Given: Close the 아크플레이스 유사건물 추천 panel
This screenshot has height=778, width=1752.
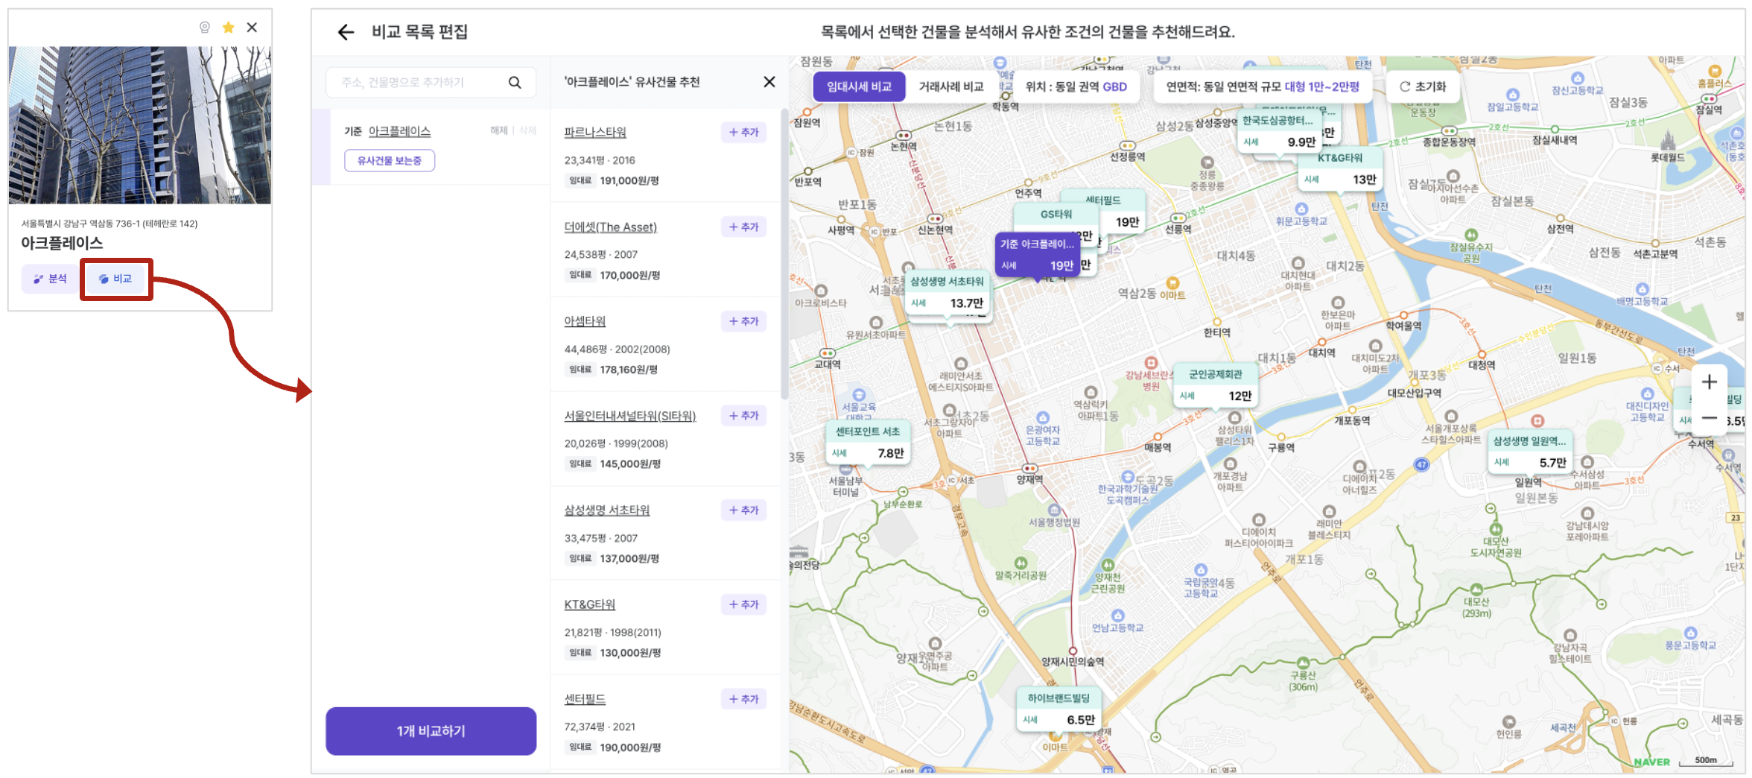Looking at the screenshot, I should point(769,82).
